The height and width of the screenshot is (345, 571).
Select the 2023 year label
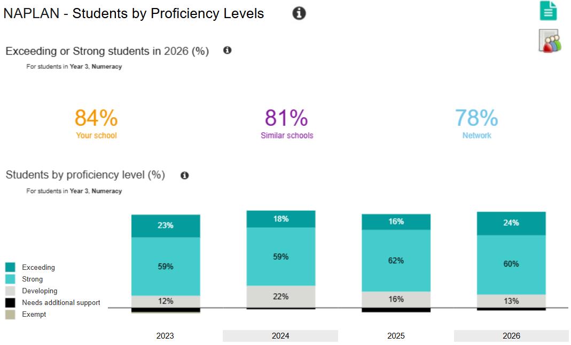point(165,335)
